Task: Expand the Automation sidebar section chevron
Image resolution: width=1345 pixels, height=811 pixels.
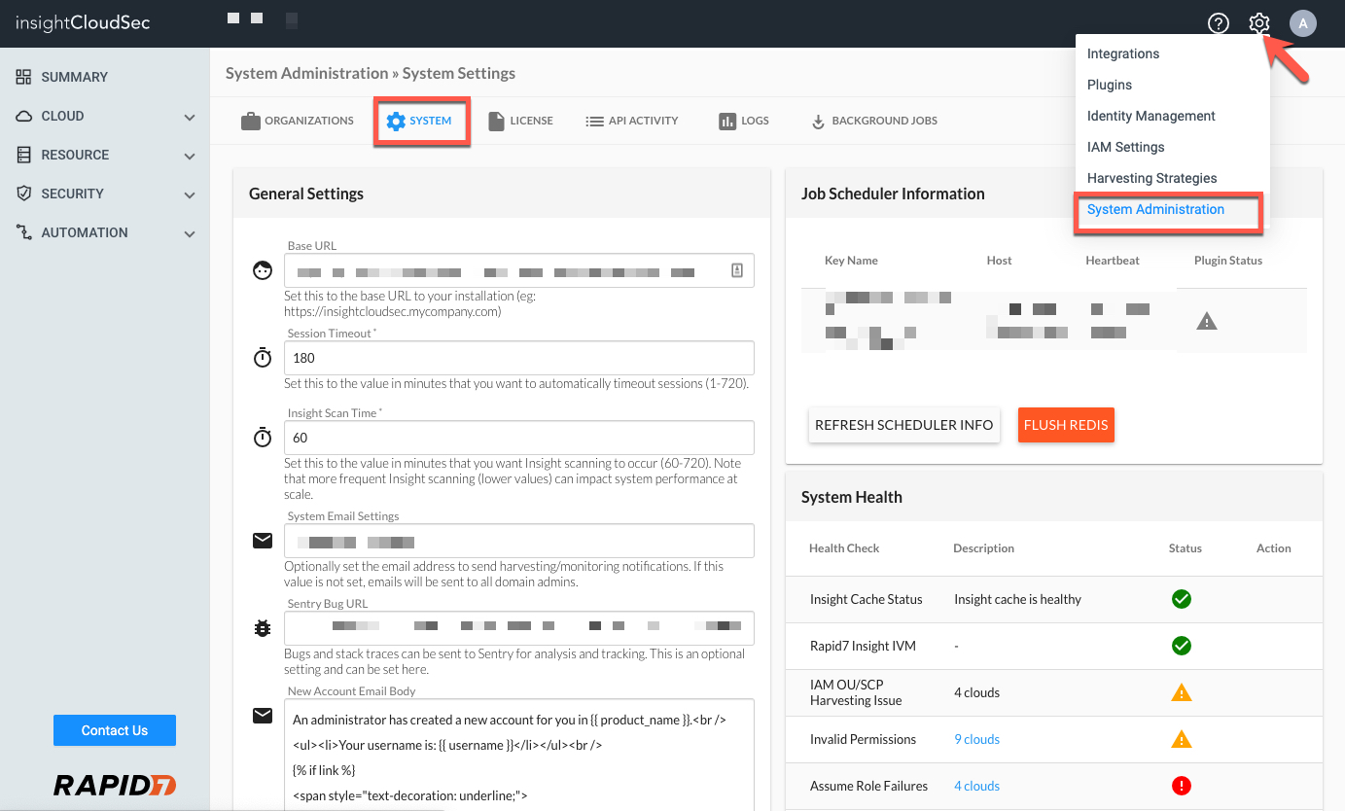Action: (190, 233)
